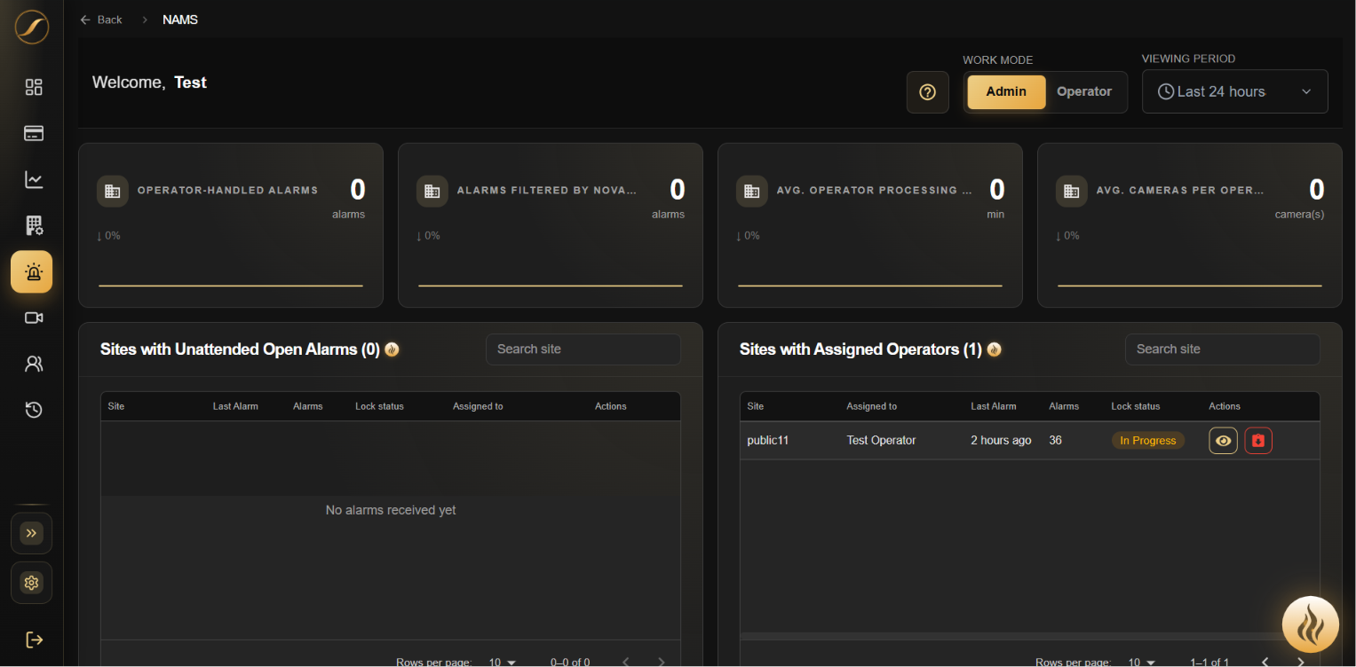View public11 site with eye icon
1356x667 pixels.
coord(1223,441)
